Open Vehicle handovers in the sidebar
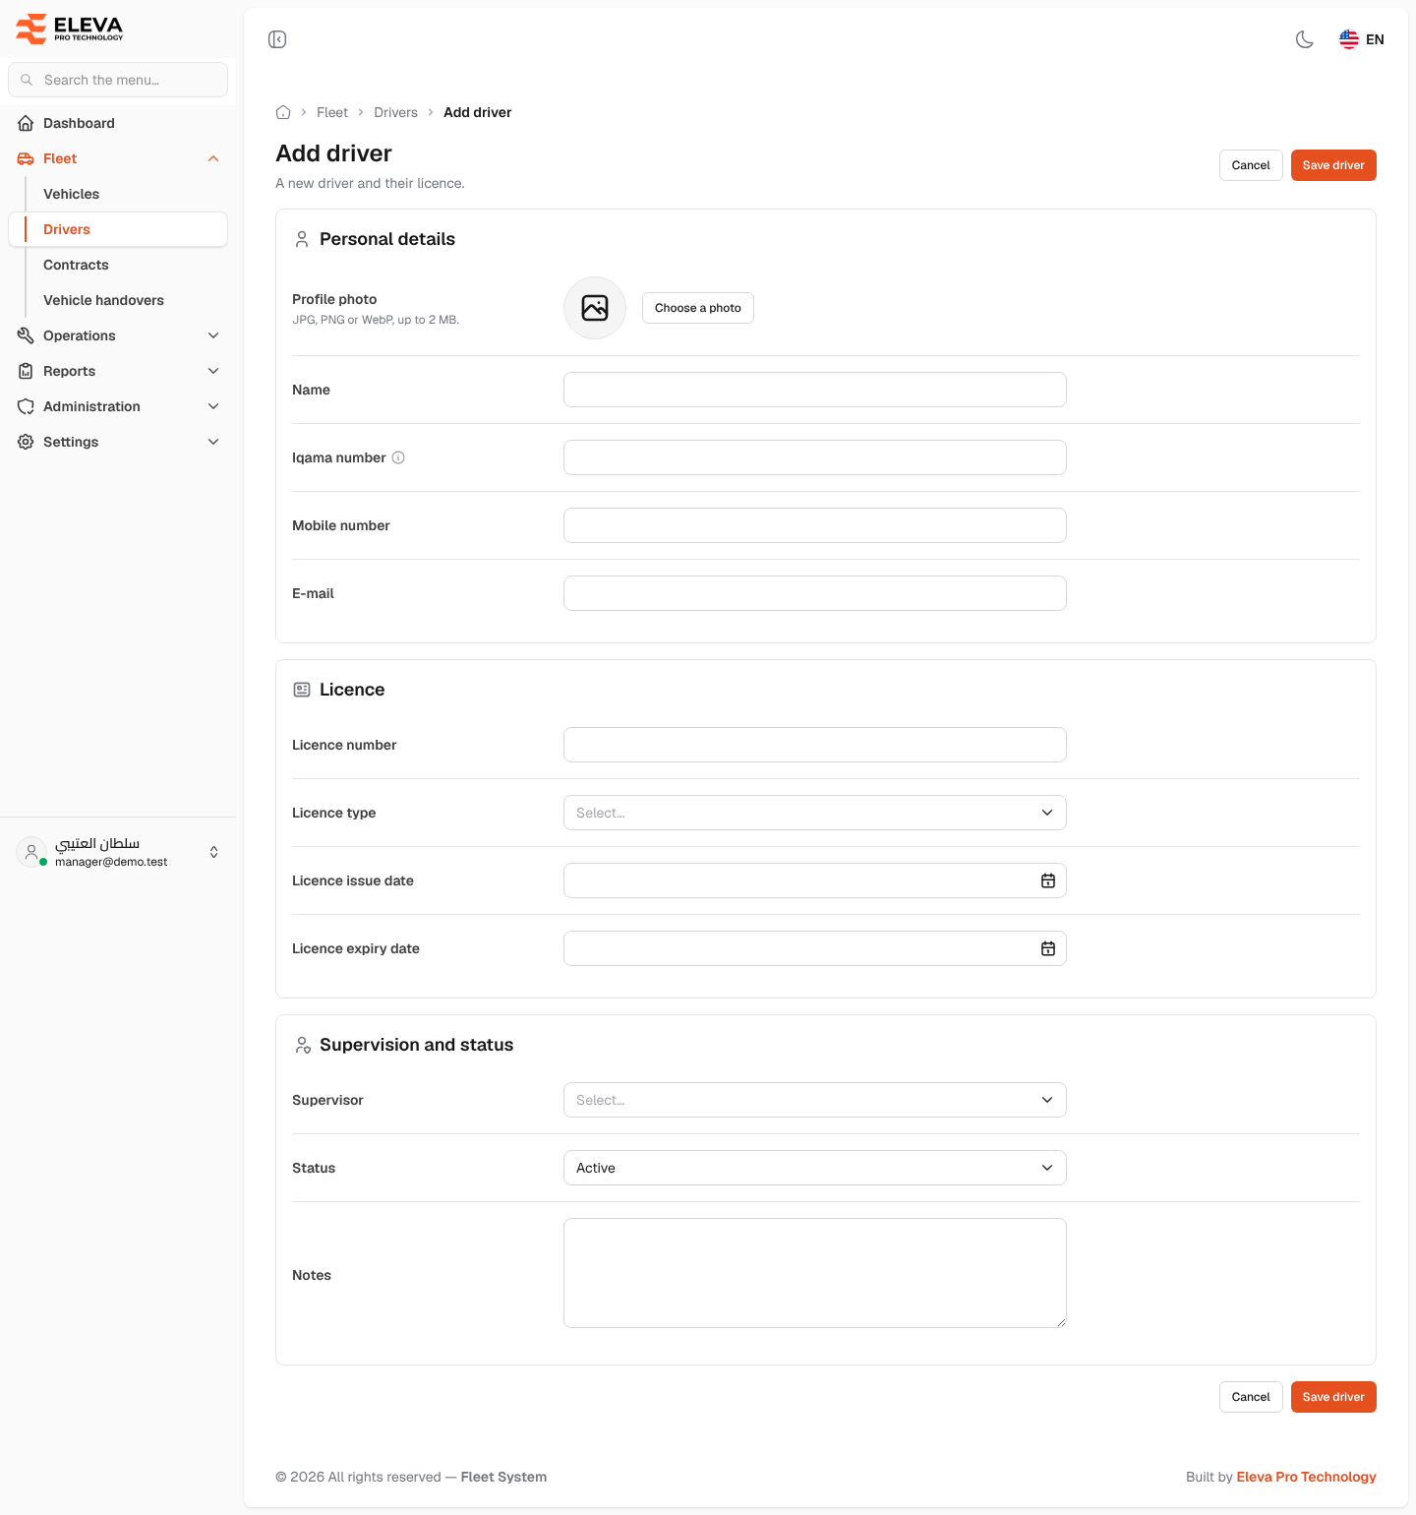 tap(118, 300)
